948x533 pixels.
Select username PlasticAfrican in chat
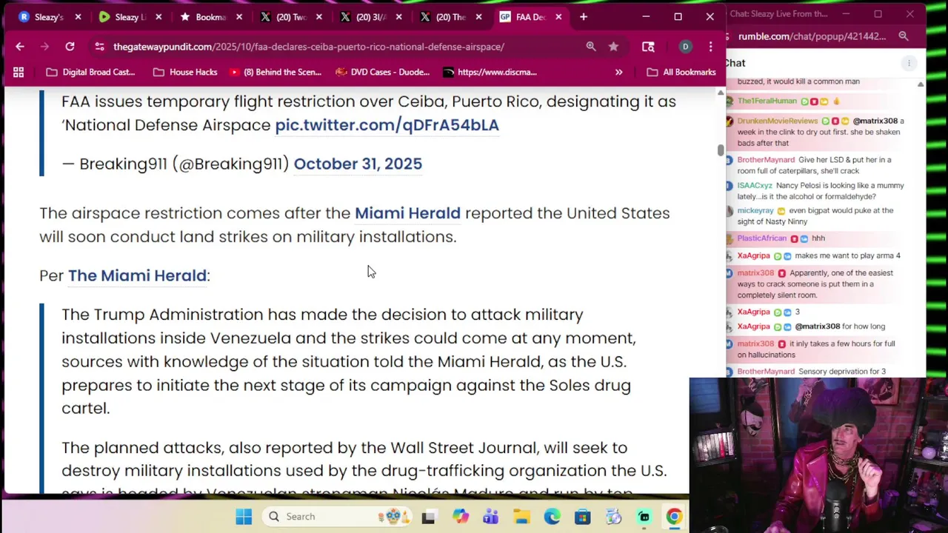761,238
